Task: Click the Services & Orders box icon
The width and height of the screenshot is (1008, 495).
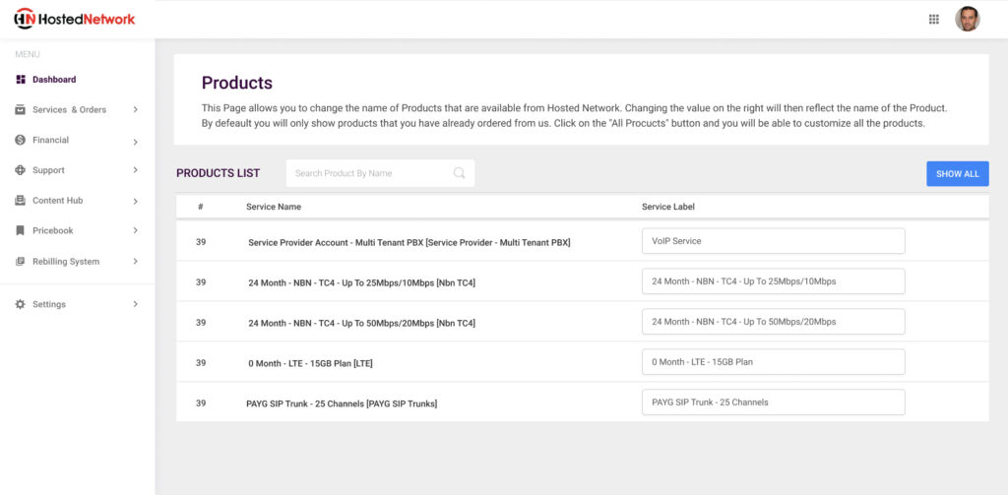Action: tap(21, 110)
